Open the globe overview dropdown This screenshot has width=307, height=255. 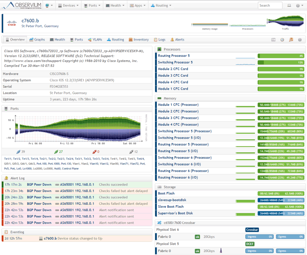click(49, 5)
